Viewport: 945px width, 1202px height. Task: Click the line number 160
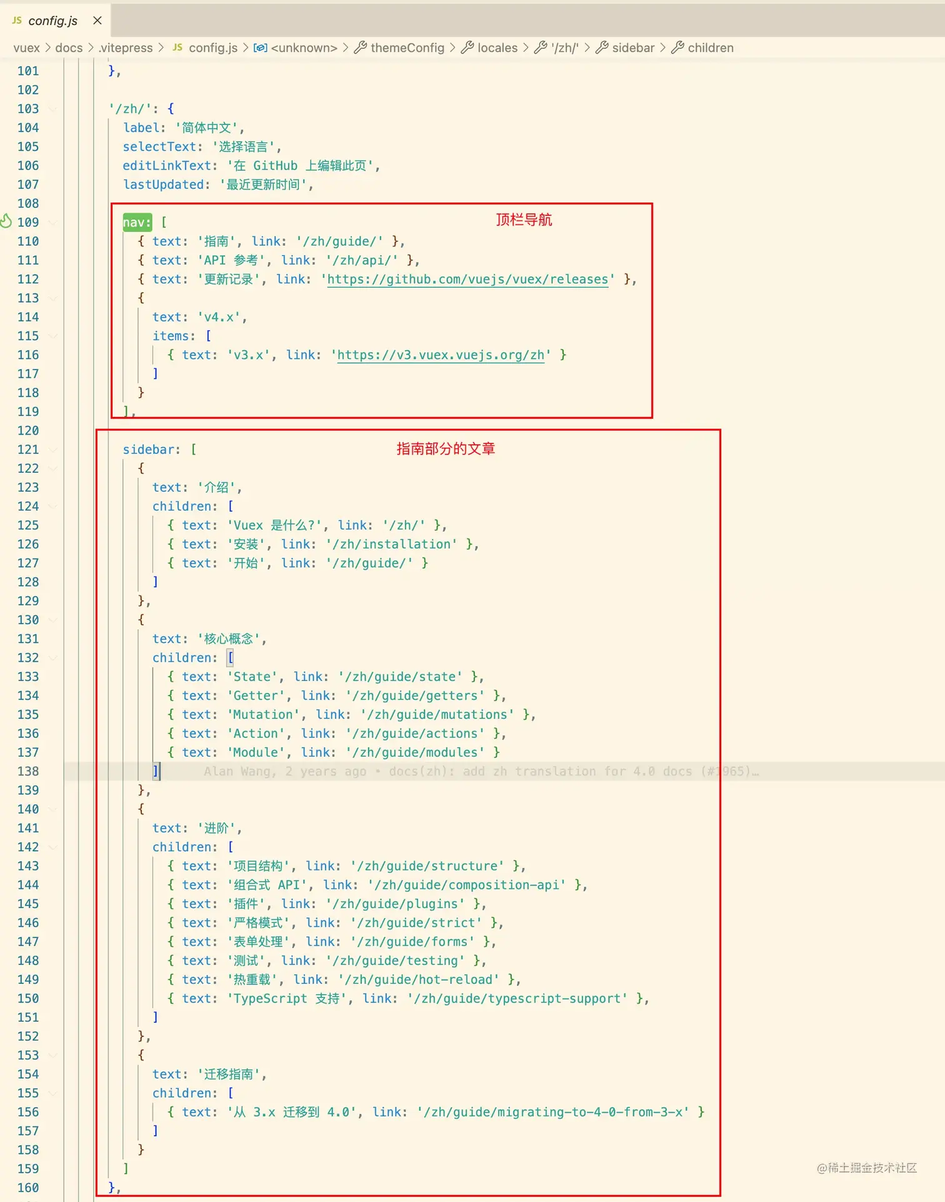click(28, 1187)
